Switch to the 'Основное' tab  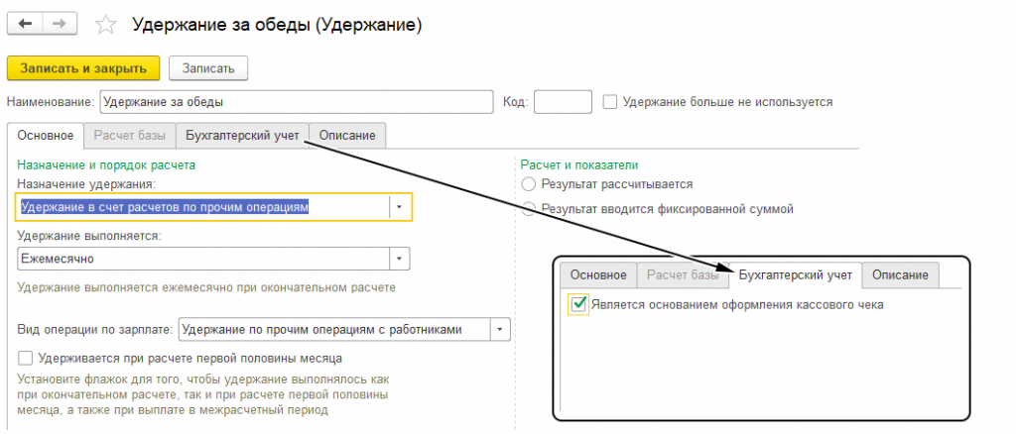(46, 135)
